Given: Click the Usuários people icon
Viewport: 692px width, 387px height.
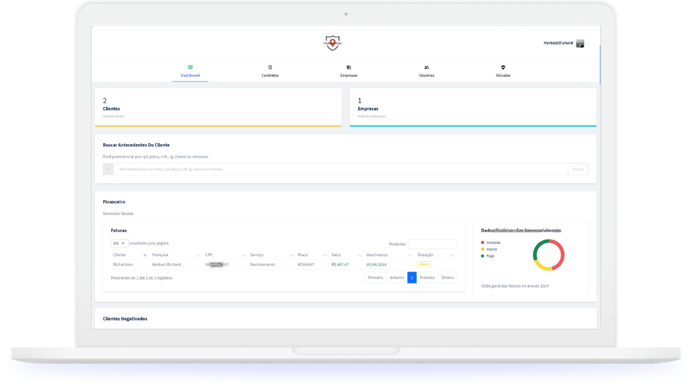Looking at the screenshot, I should coord(427,67).
